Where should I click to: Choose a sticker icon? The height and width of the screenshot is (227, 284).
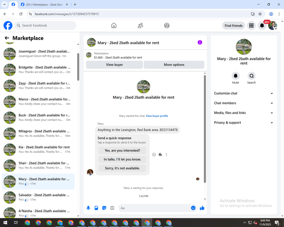click(x=104, y=208)
